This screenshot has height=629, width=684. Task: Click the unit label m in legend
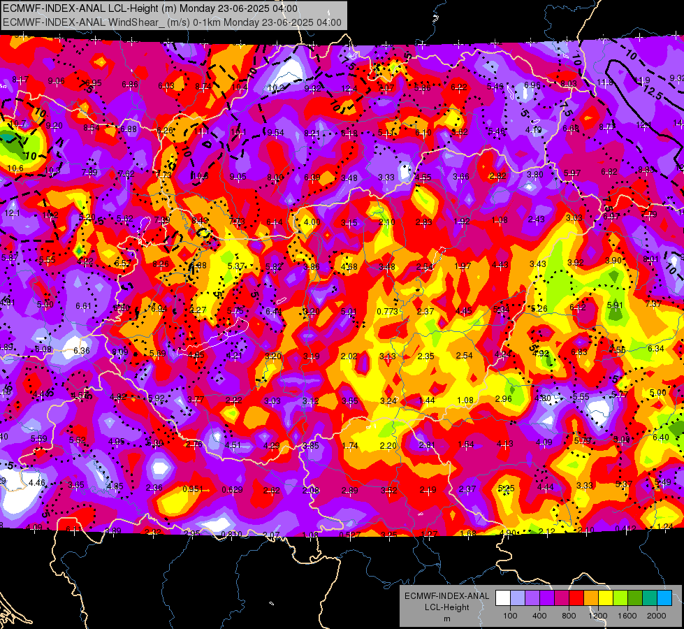click(x=446, y=619)
